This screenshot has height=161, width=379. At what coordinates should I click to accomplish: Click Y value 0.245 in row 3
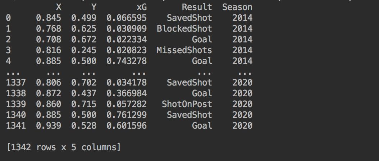pos(84,50)
